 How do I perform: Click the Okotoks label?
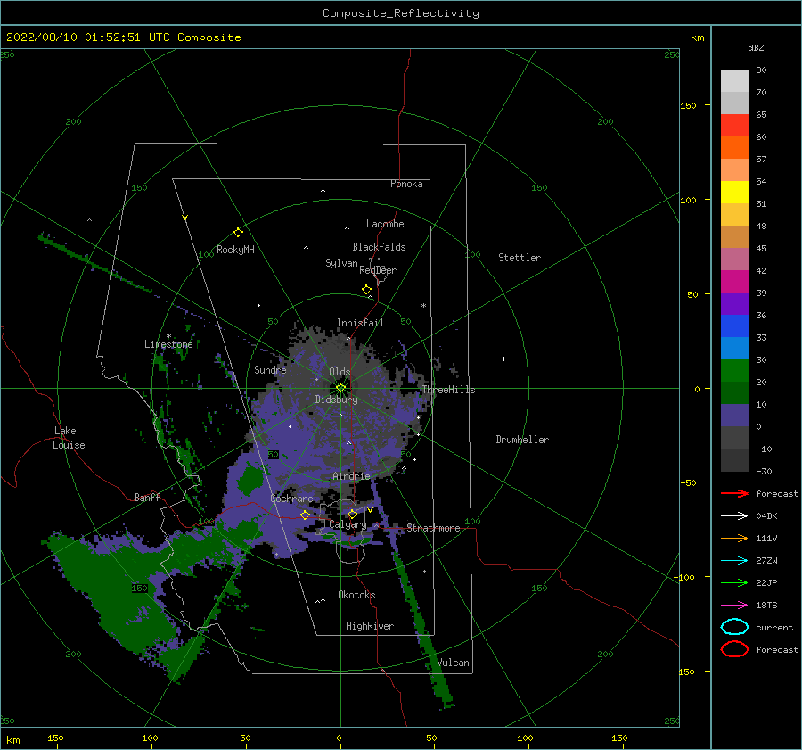(356, 595)
